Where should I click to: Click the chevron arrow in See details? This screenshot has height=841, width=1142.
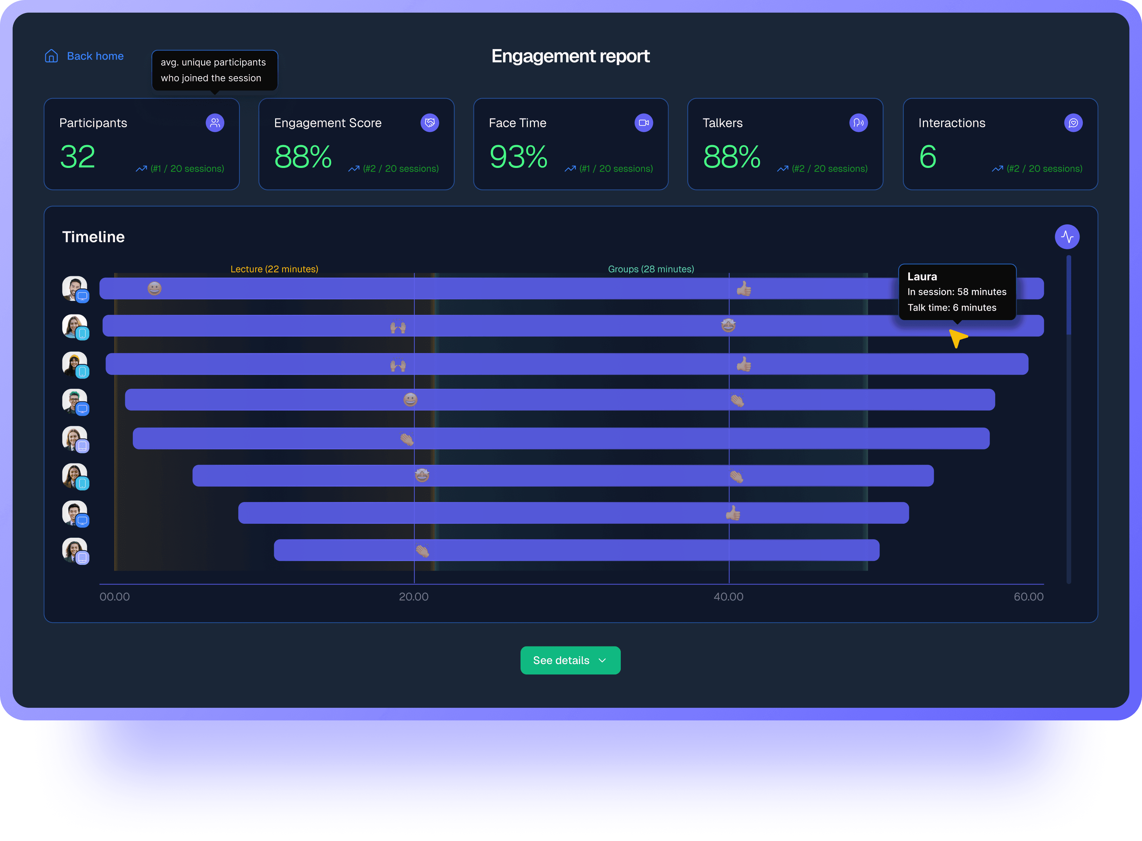[603, 660]
